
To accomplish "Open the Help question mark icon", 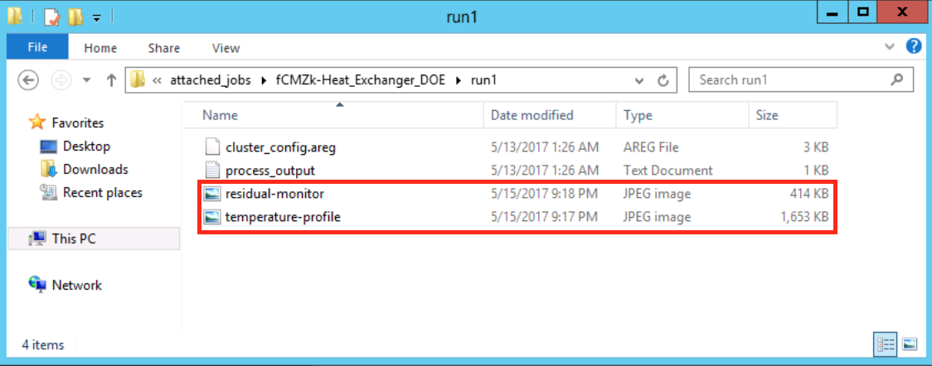I will coord(914,47).
